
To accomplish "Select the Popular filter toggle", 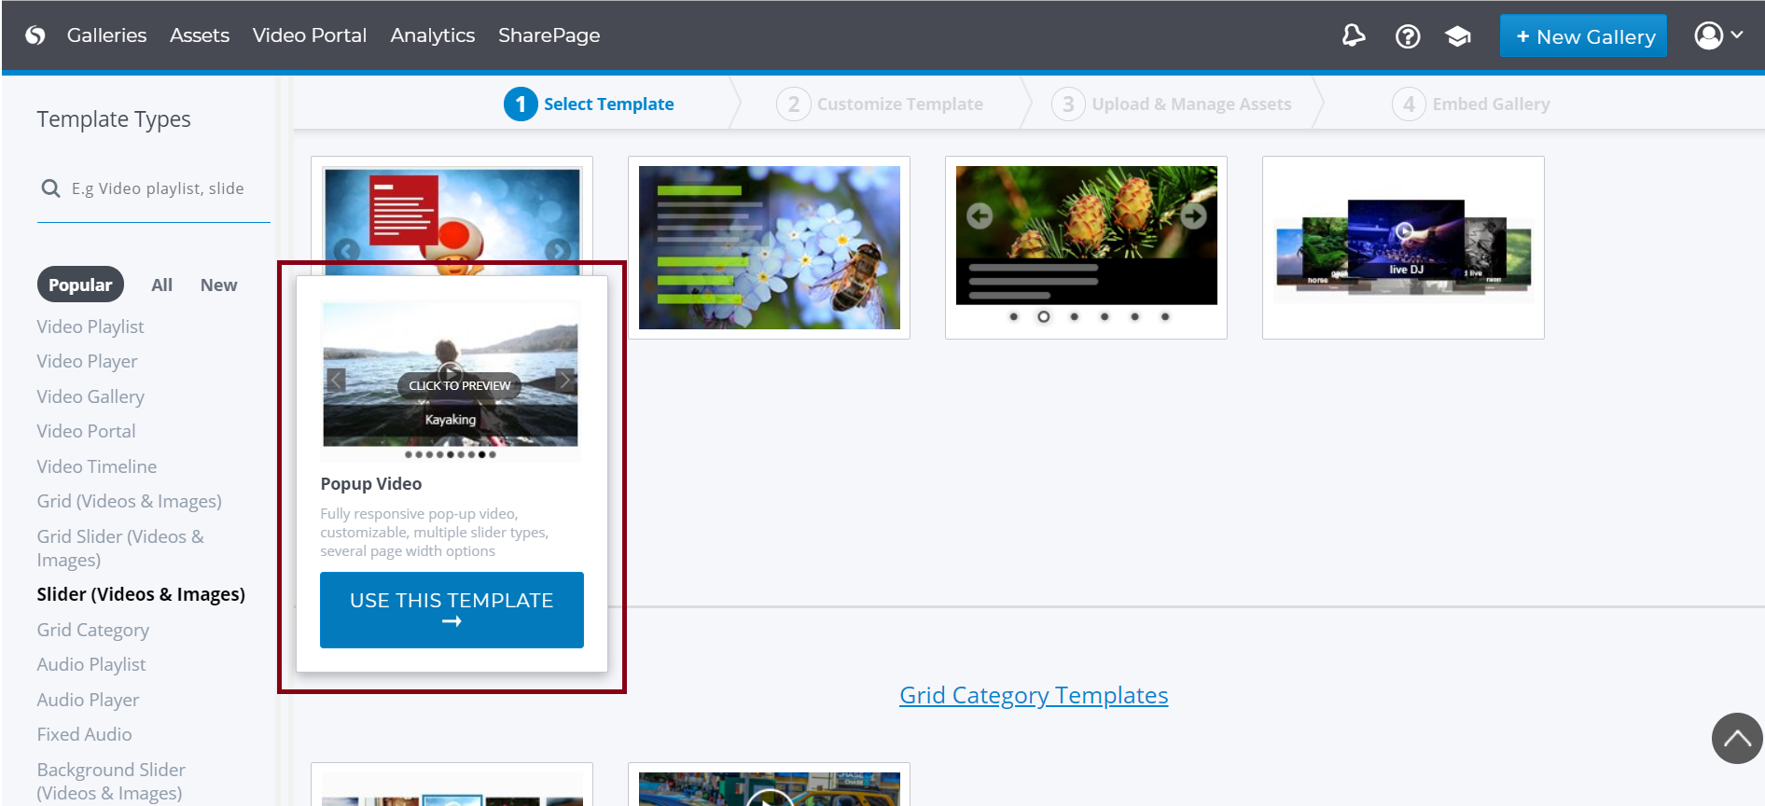I will coord(80,285).
